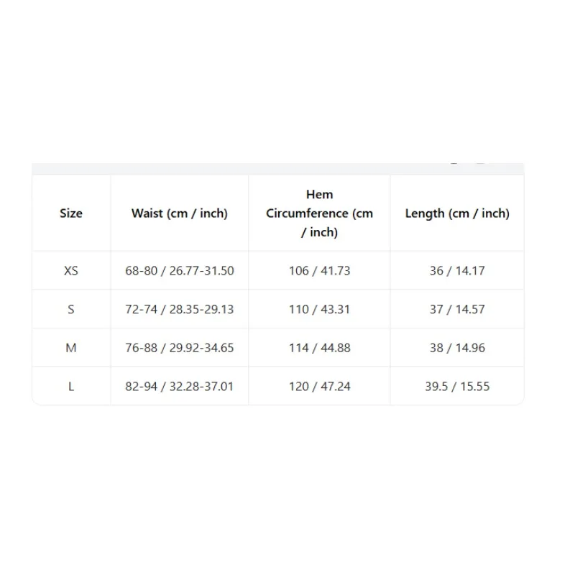Select the L size row label
Image resolution: width=575 pixels, height=575 pixels.
point(71,386)
